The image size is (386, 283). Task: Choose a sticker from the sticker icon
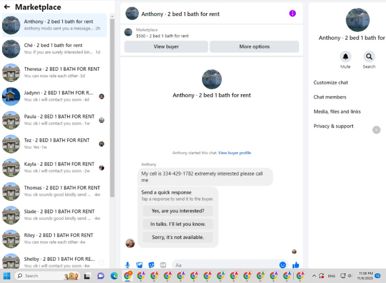pyautogui.click(x=151, y=265)
